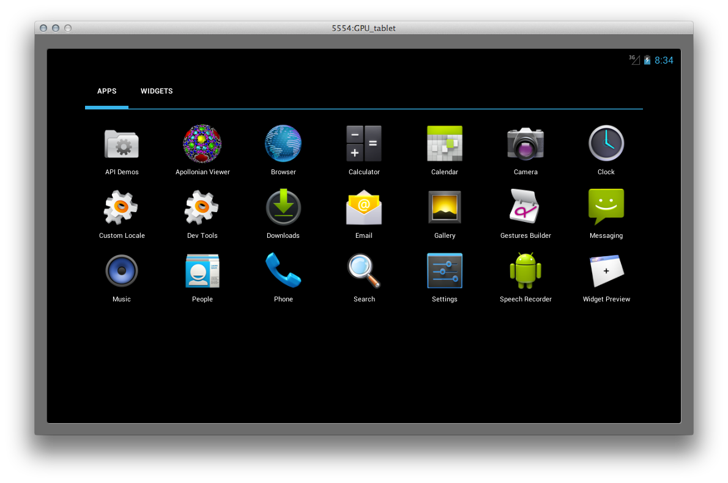The image size is (728, 483).
Task: Launch the Gestures Builder app
Action: pos(526,208)
